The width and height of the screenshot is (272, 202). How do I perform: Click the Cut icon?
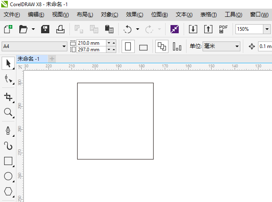(x=79, y=29)
